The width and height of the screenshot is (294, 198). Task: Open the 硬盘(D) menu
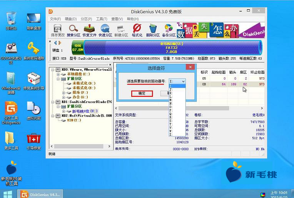71,19
